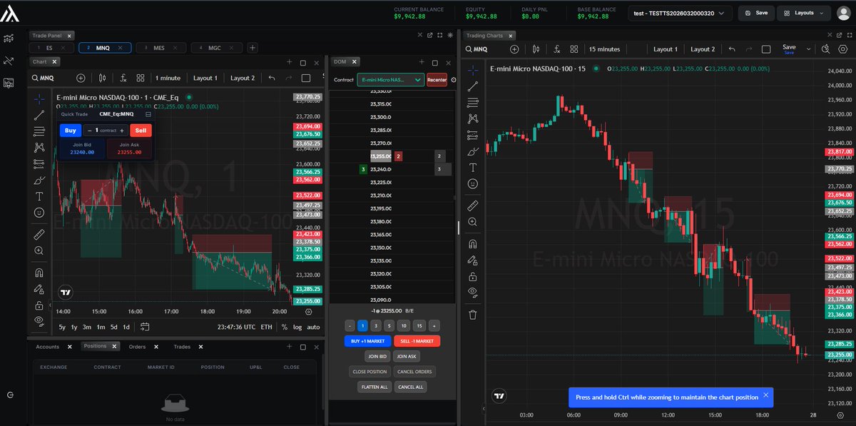The width and height of the screenshot is (856, 426).
Task: Toggle hide drawings eye icon in right chart
Action: 472,292
